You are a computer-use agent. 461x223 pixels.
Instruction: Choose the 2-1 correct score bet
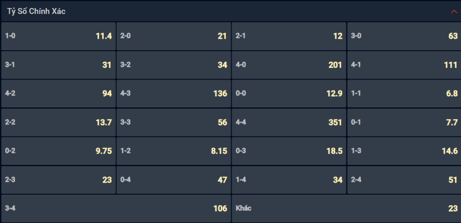click(x=289, y=36)
